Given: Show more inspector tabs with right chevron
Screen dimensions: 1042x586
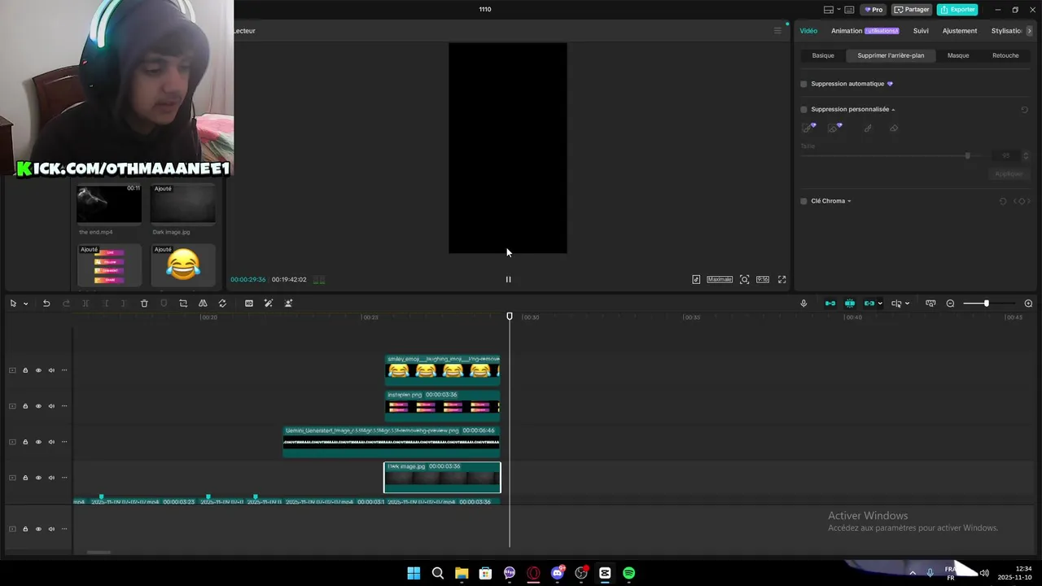Looking at the screenshot, I should (x=1029, y=31).
